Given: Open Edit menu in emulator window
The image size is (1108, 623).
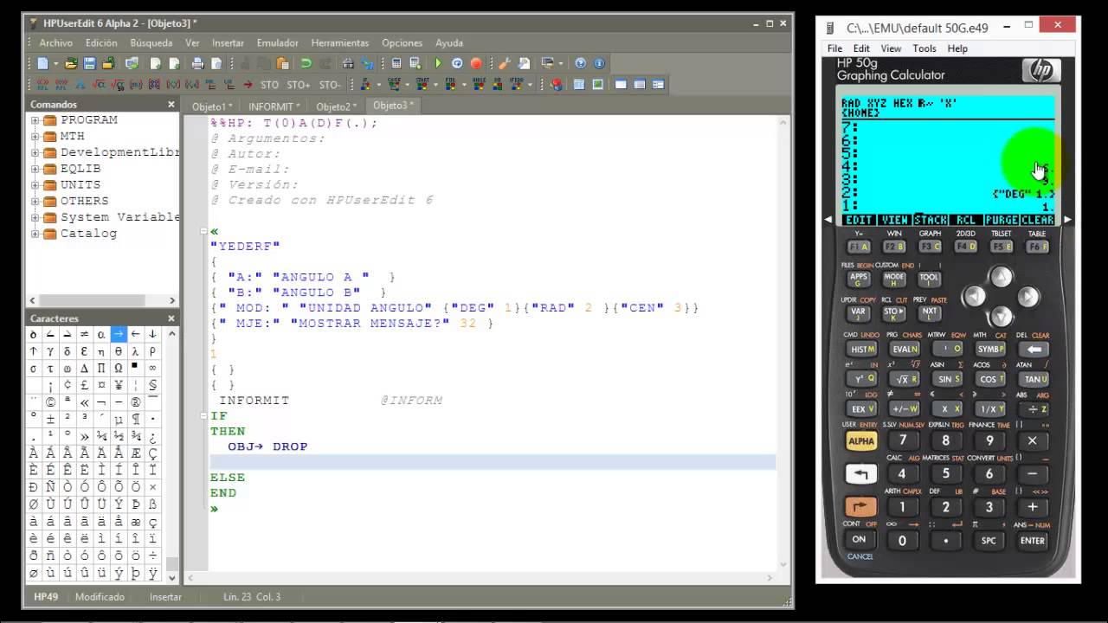Looking at the screenshot, I should coord(861,48).
